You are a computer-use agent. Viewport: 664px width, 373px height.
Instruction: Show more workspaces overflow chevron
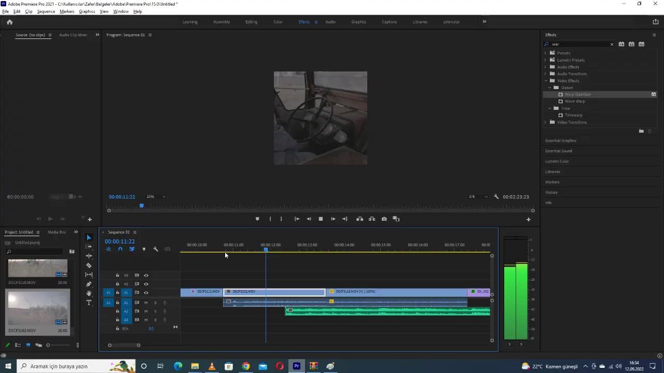(x=485, y=22)
